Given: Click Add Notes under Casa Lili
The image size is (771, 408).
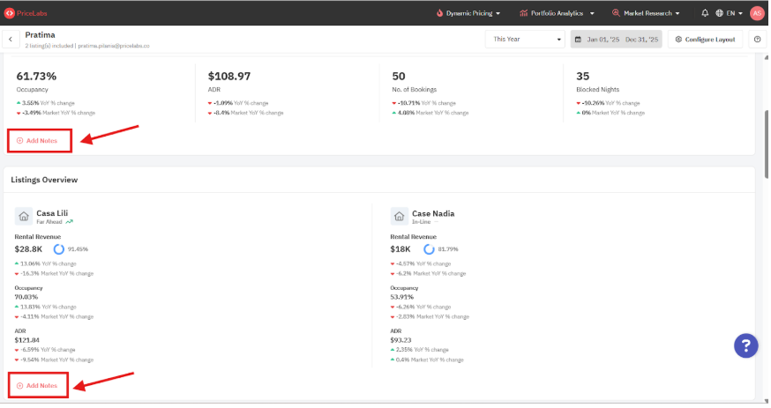Looking at the screenshot, I should pyautogui.click(x=38, y=385).
